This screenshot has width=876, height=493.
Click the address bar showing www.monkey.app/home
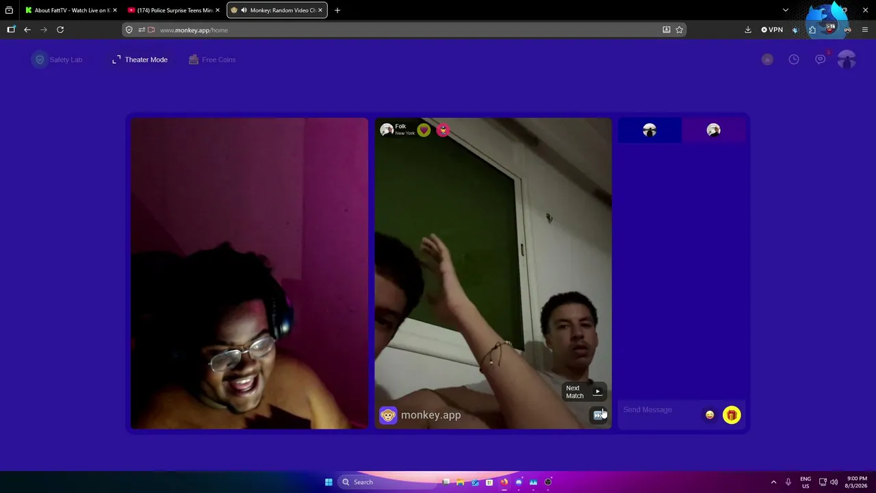[404, 30]
